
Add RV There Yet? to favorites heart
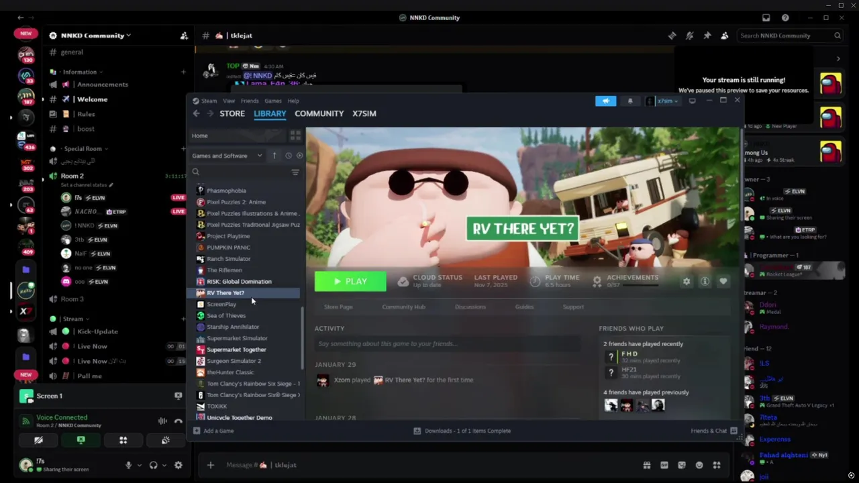pyautogui.click(x=723, y=282)
